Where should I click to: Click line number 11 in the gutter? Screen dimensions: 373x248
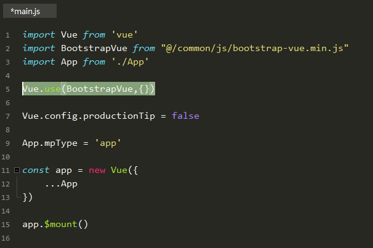tap(6, 170)
